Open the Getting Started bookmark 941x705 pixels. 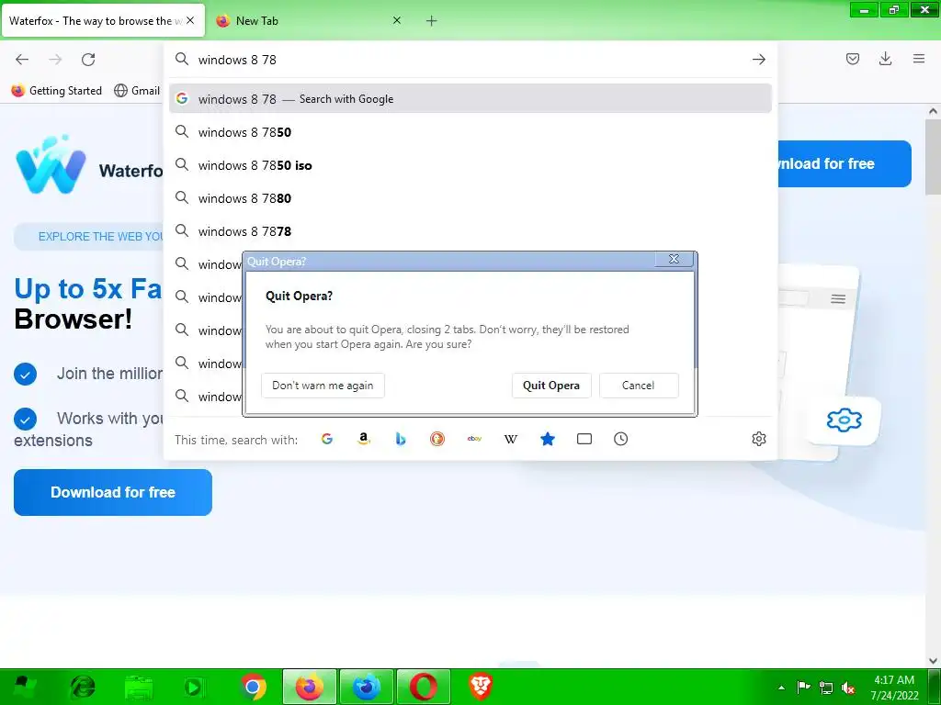(x=57, y=91)
